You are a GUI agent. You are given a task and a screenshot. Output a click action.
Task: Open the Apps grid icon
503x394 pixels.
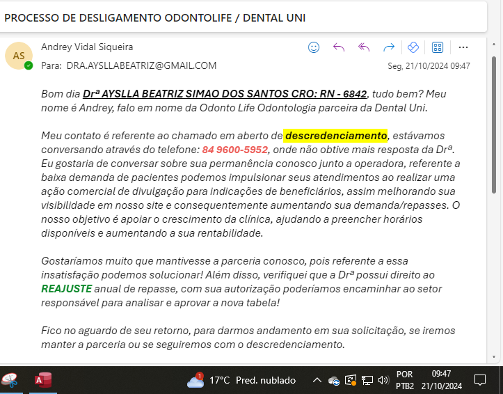click(x=438, y=47)
